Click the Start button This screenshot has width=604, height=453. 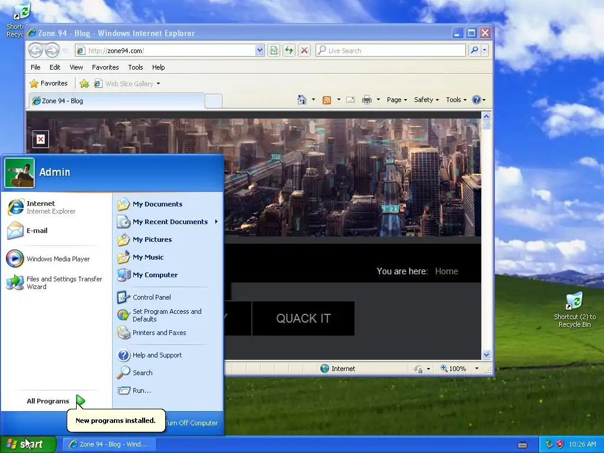(28, 444)
